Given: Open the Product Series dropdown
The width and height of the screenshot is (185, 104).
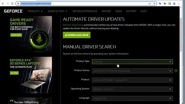Looking at the screenshot, I should click(x=132, y=71).
